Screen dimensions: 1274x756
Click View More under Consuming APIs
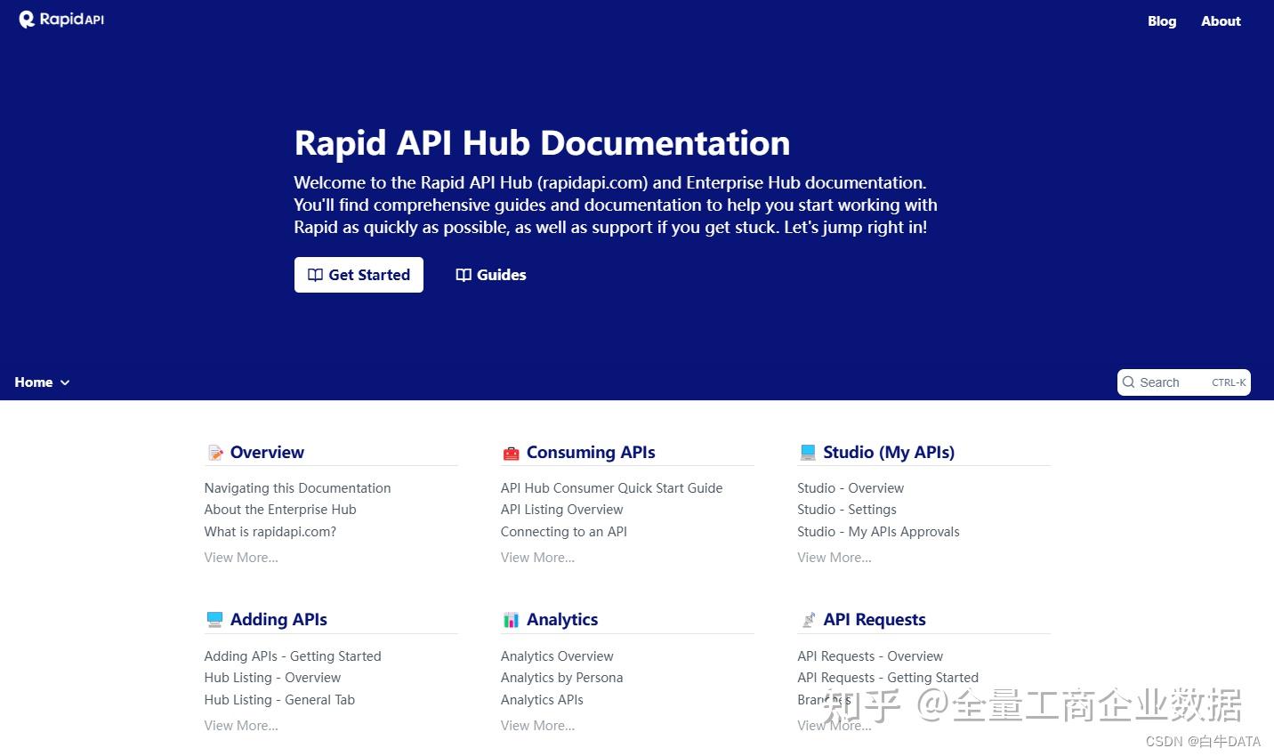tap(537, 558)
